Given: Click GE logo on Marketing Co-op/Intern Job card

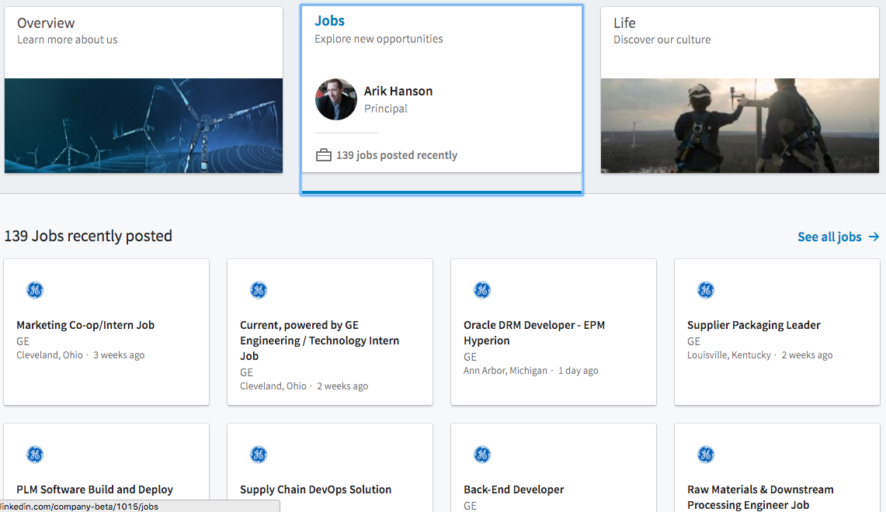Looking at the screenshot, I should point(35,290).
